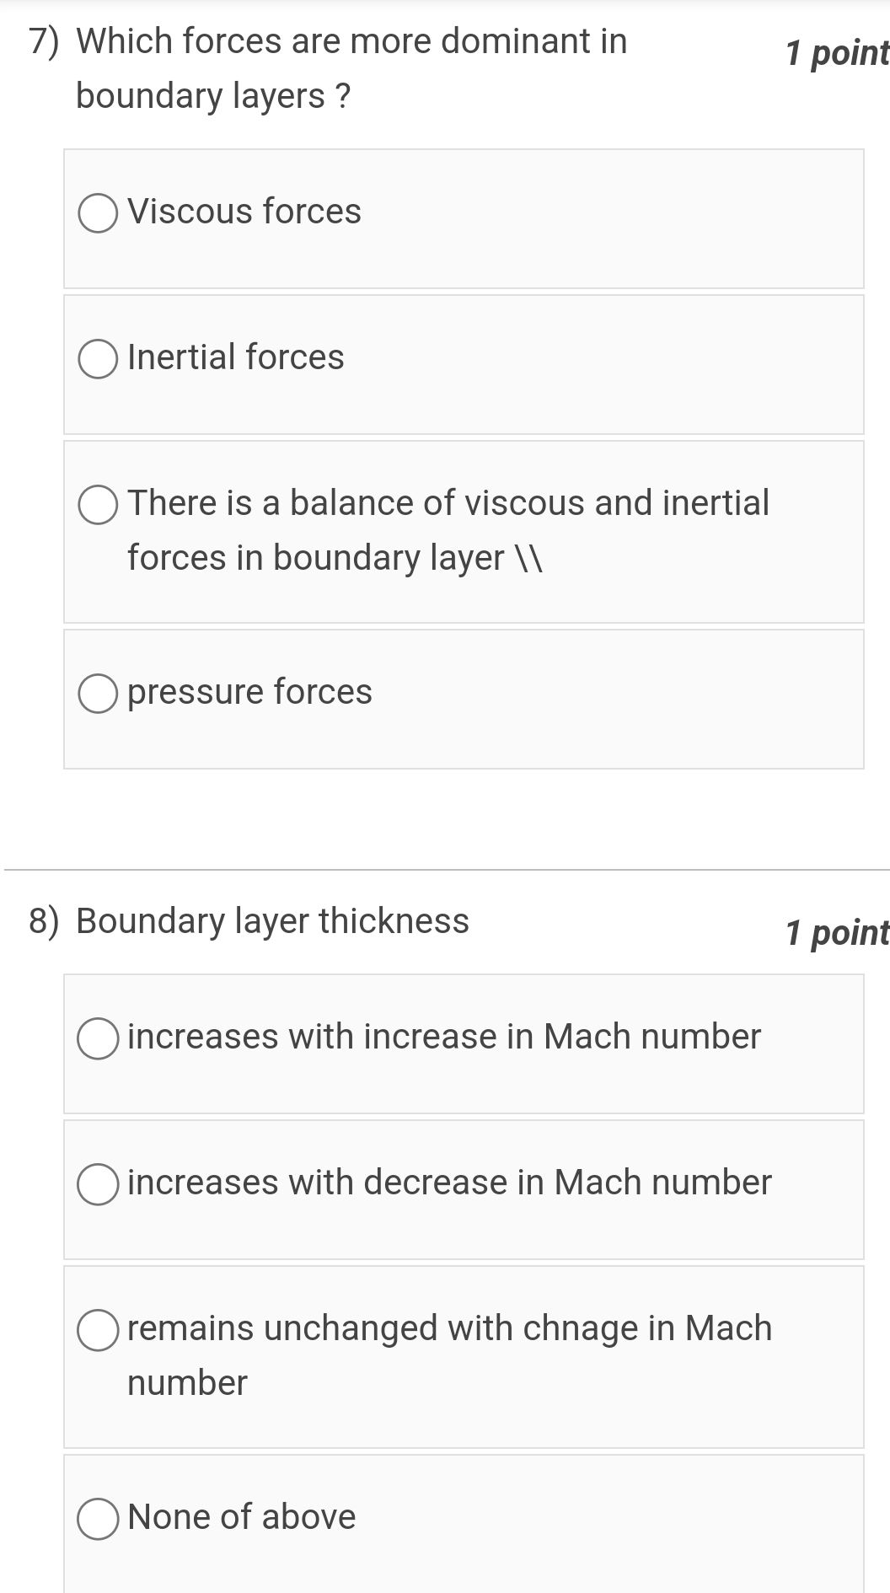Click the "1 point" label beside question 8
Image resolution: width=890 pixels, height=1593 pixels.
[836, 934]
